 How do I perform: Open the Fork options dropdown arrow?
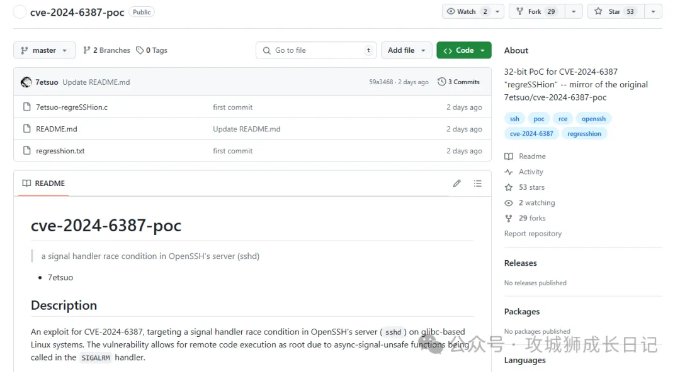pos(574,12)
